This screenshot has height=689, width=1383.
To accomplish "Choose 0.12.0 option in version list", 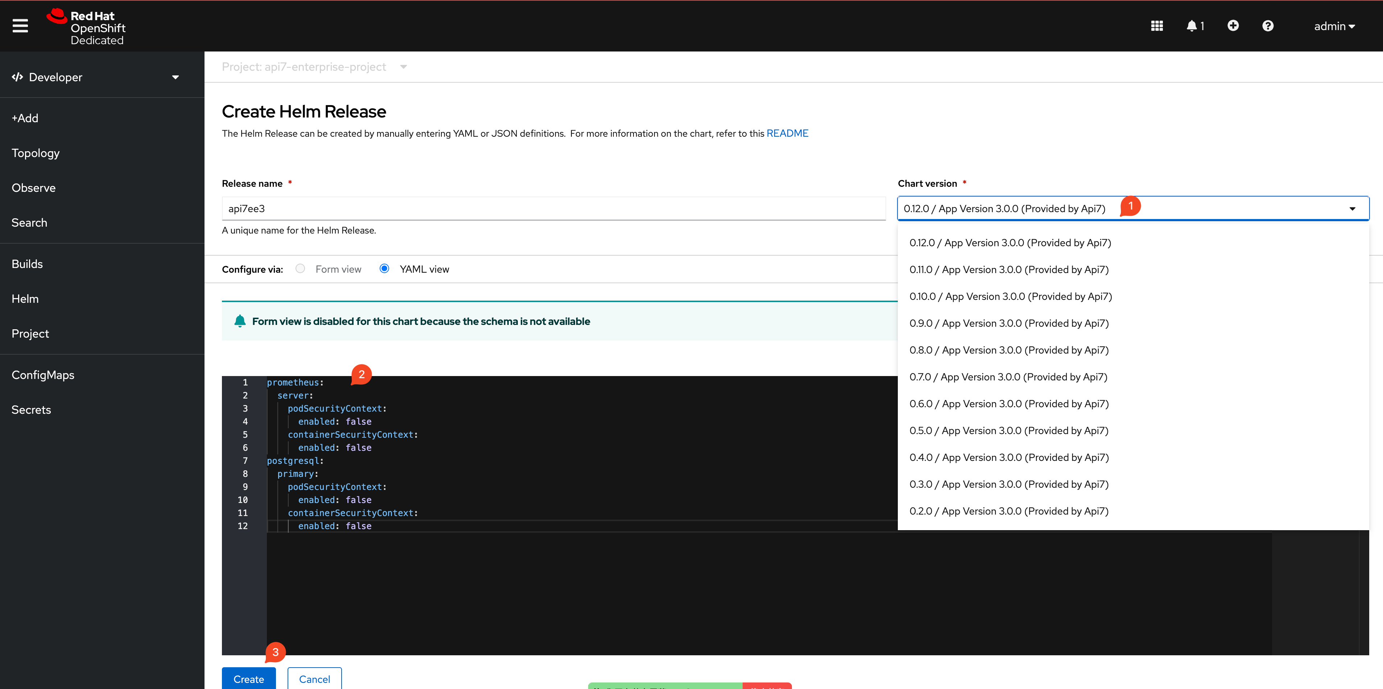I will pos(1133,243).
